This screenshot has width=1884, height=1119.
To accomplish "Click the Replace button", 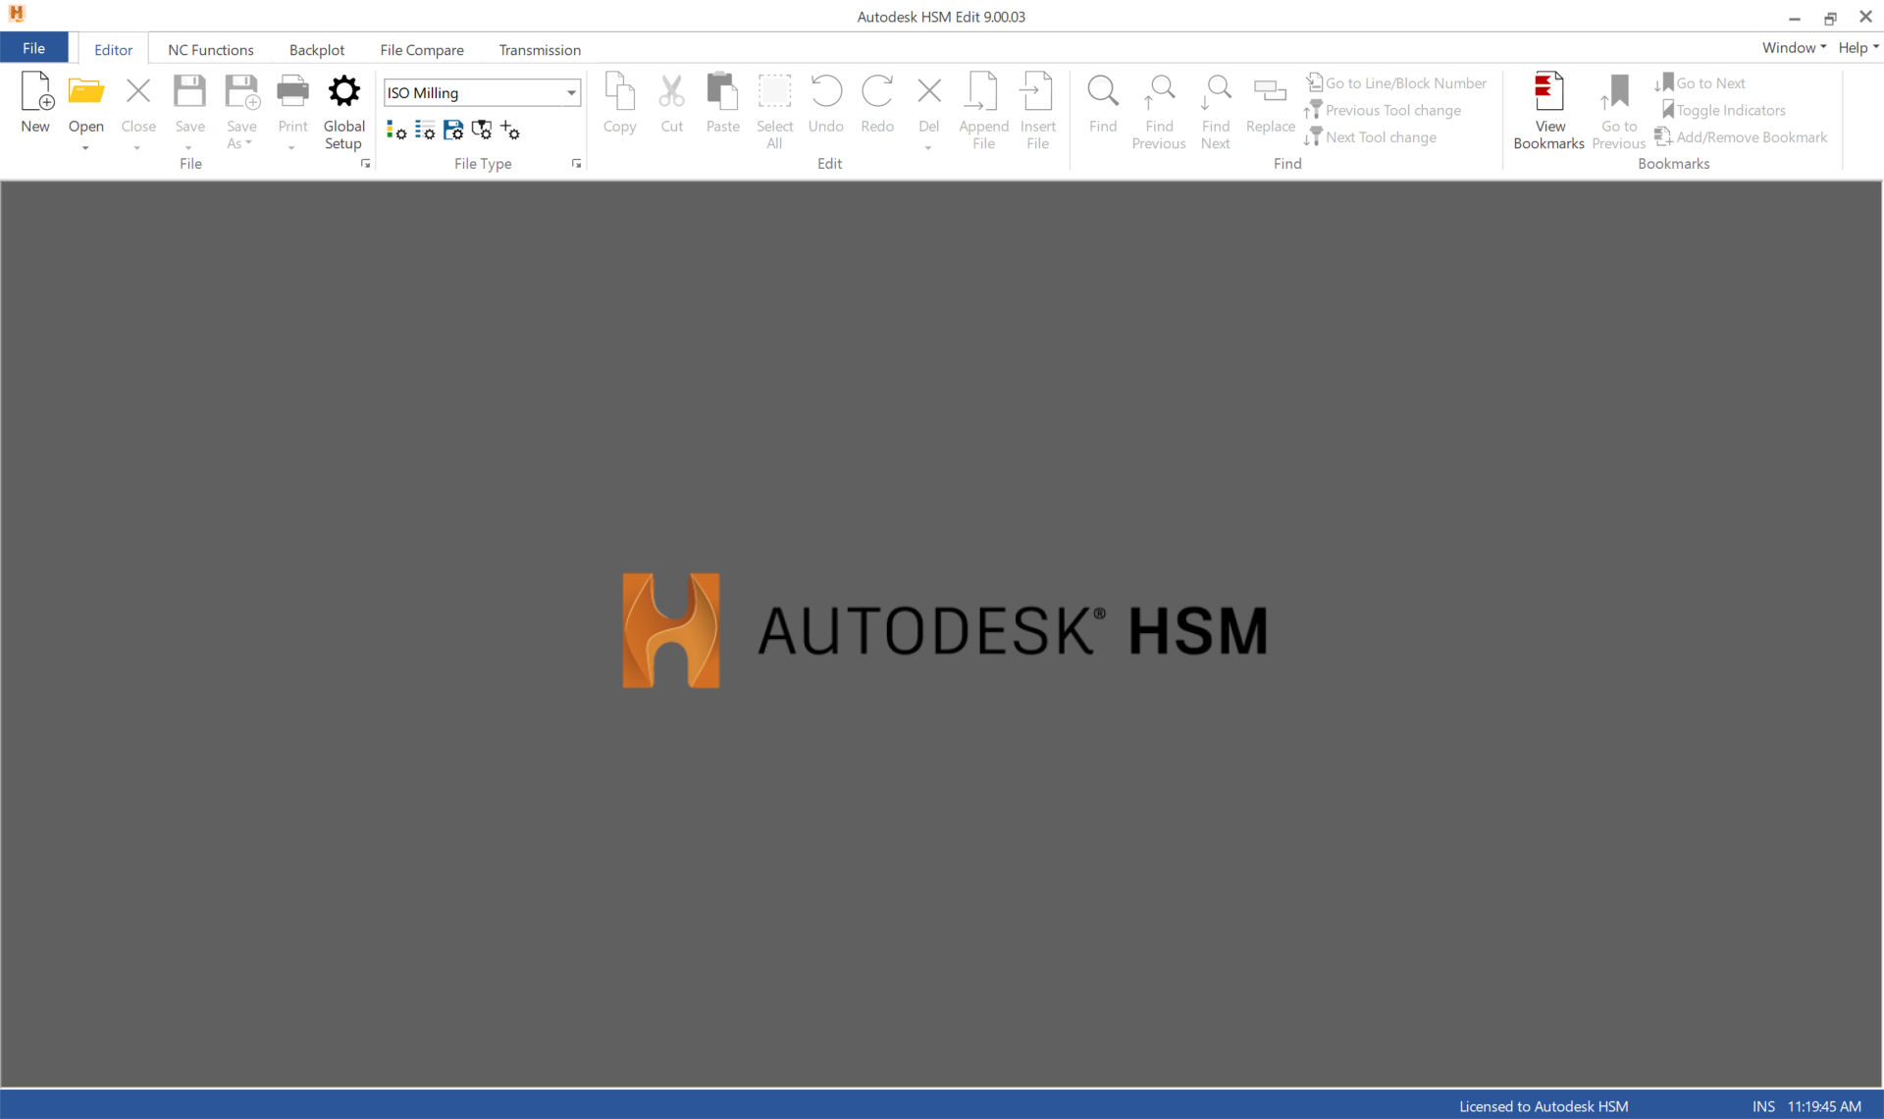I will [1270, 103].
